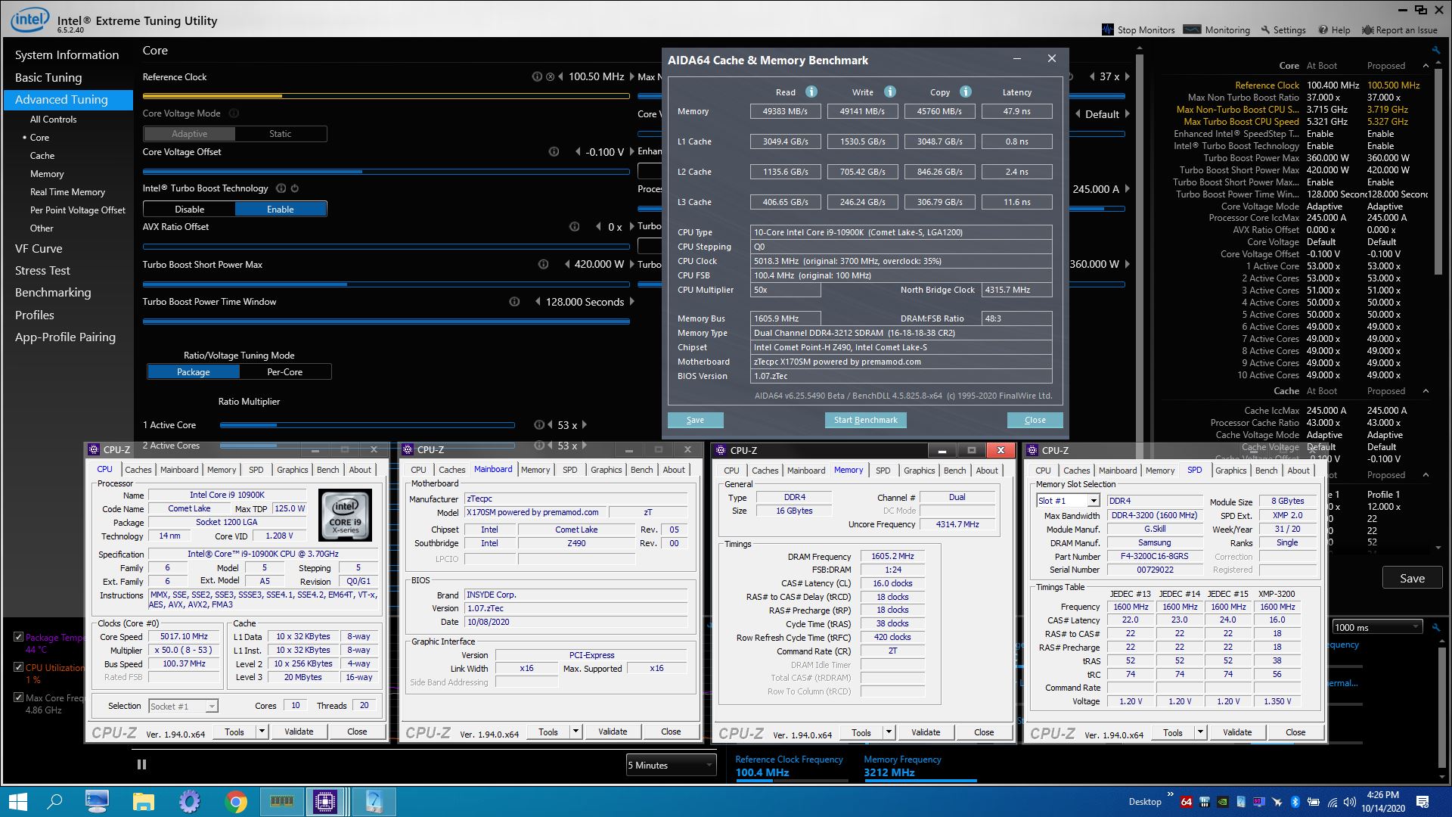Screen dimensions: 1452x817
Task: Click the Save button in the proposed settings panel
Action: pyautogui.click(x=1412, y=578)
